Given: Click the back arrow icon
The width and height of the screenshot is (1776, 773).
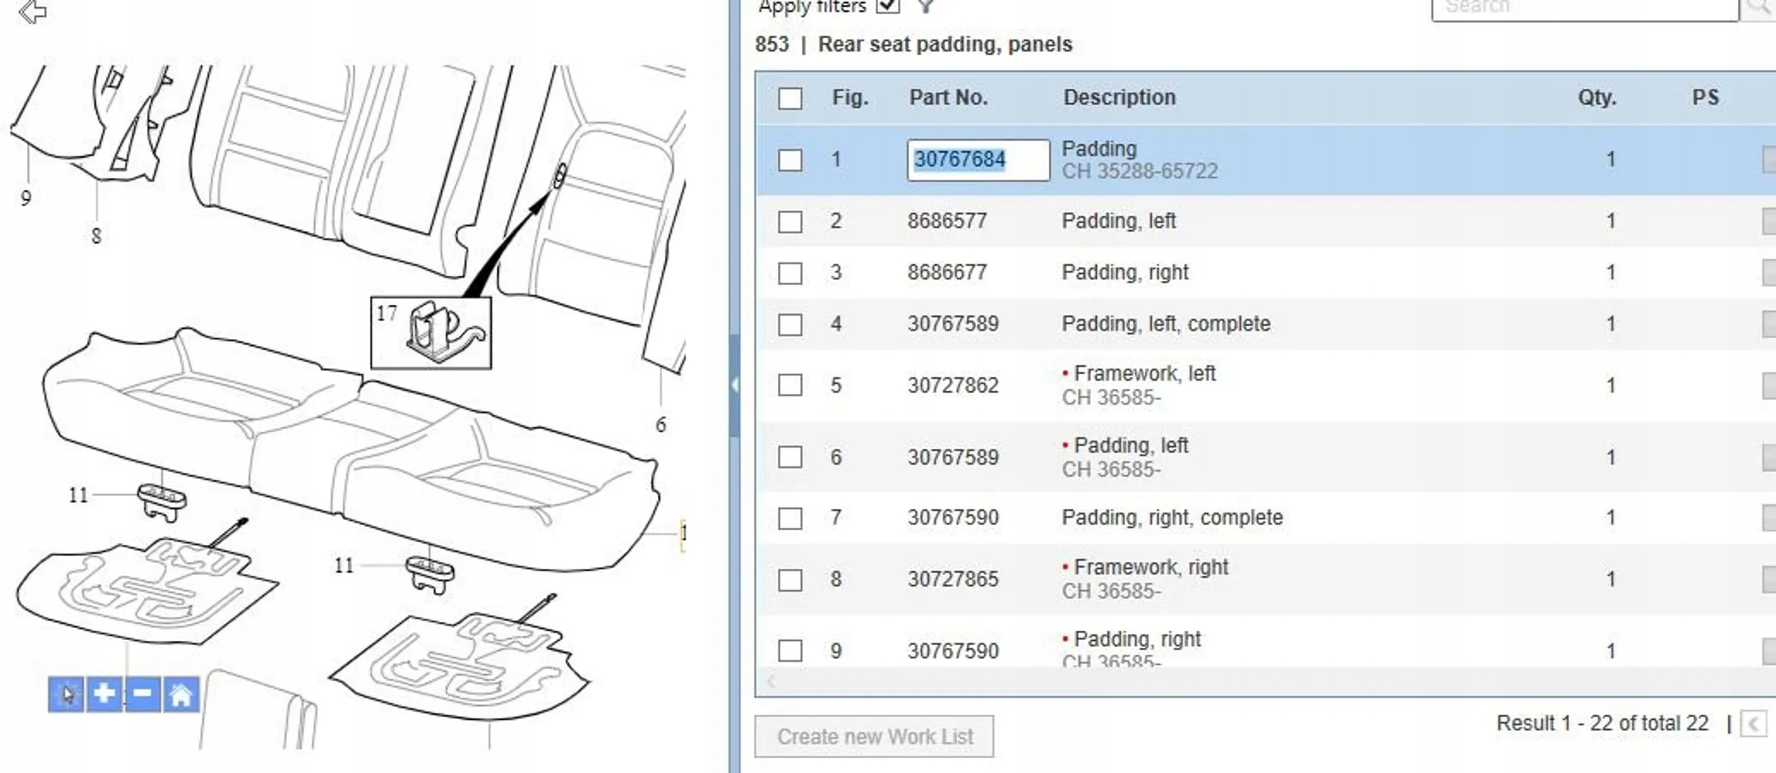Looking at the screenshot, I should pos(33,11).
